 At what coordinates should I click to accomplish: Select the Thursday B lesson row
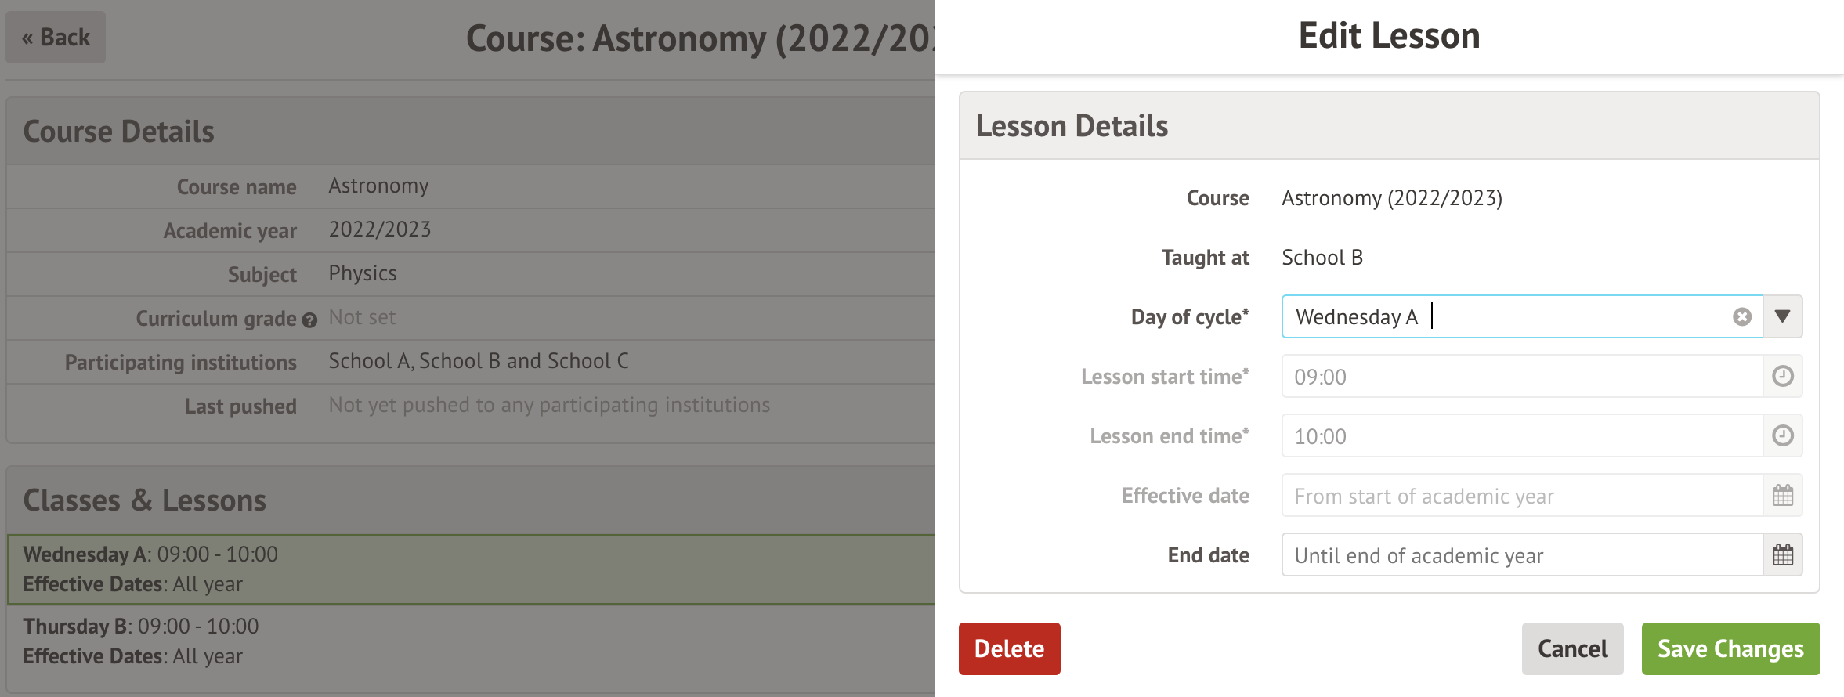tap(470, 641)
